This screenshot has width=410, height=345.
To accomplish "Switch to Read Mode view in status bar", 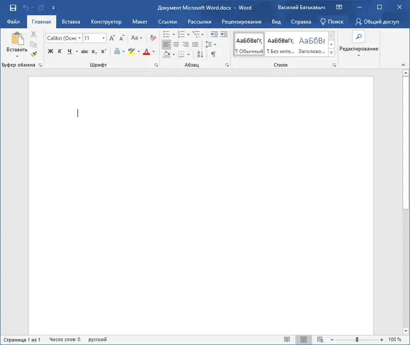I will [287, 339].
